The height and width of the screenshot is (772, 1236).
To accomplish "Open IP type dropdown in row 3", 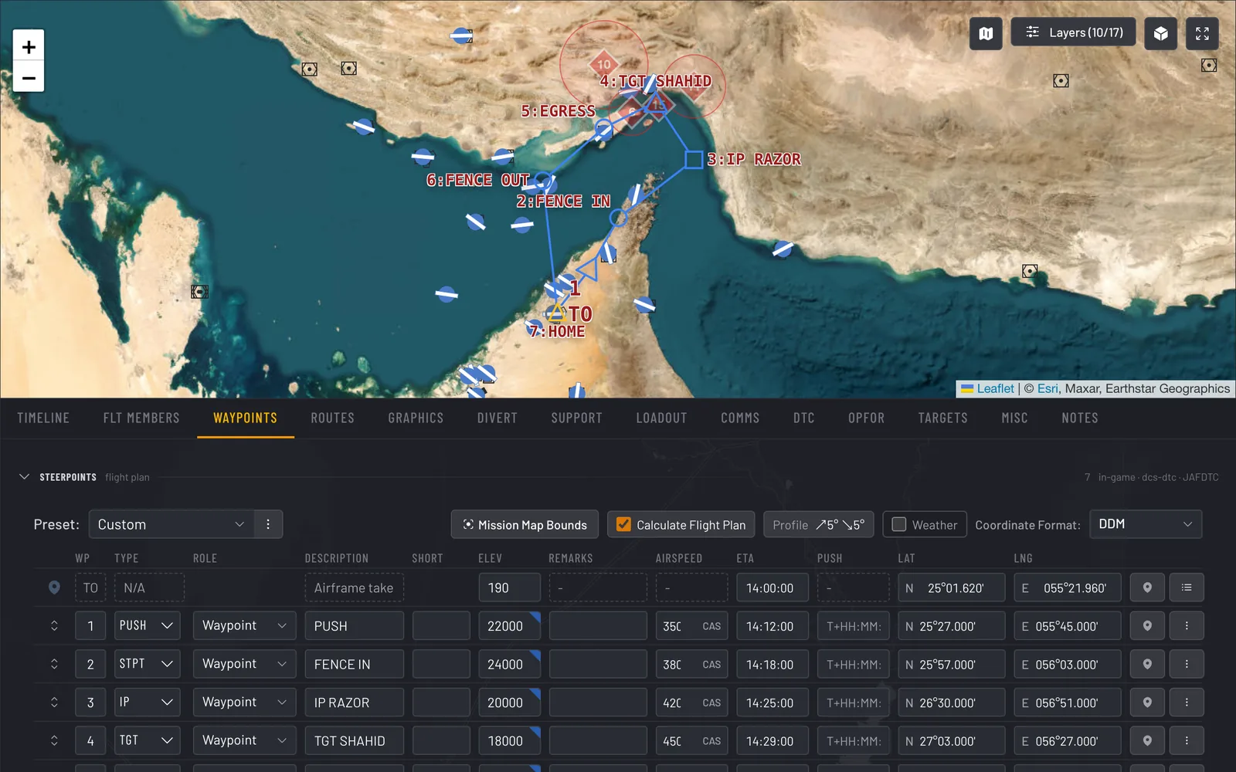I will point(148,703).
